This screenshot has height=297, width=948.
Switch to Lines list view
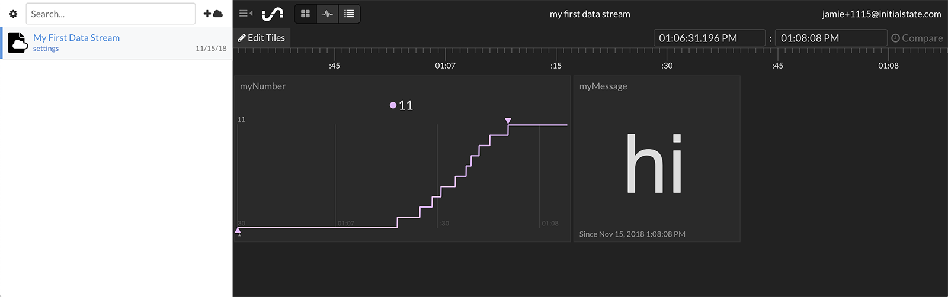coord(349,14)
